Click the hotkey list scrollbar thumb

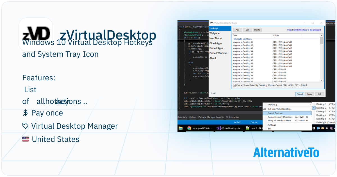coord(322,41)
